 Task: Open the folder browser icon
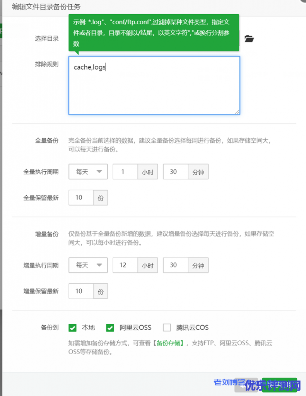coord(249,39)
